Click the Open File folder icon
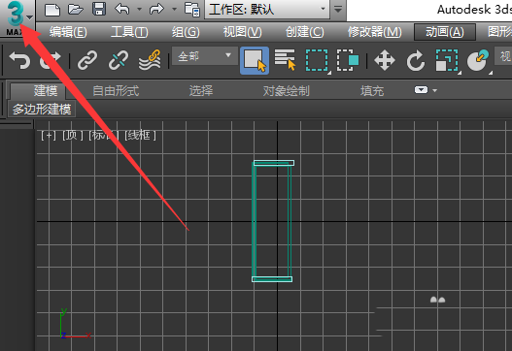This screenshot has width=512, height=351. point(76,9)
